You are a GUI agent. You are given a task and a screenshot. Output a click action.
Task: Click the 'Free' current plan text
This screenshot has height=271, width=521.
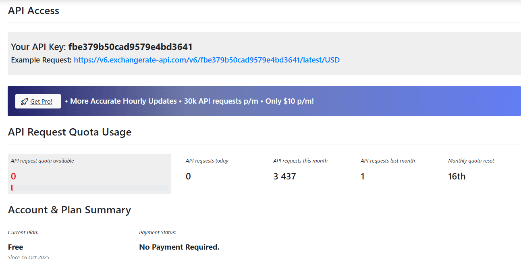coord(15,247)
